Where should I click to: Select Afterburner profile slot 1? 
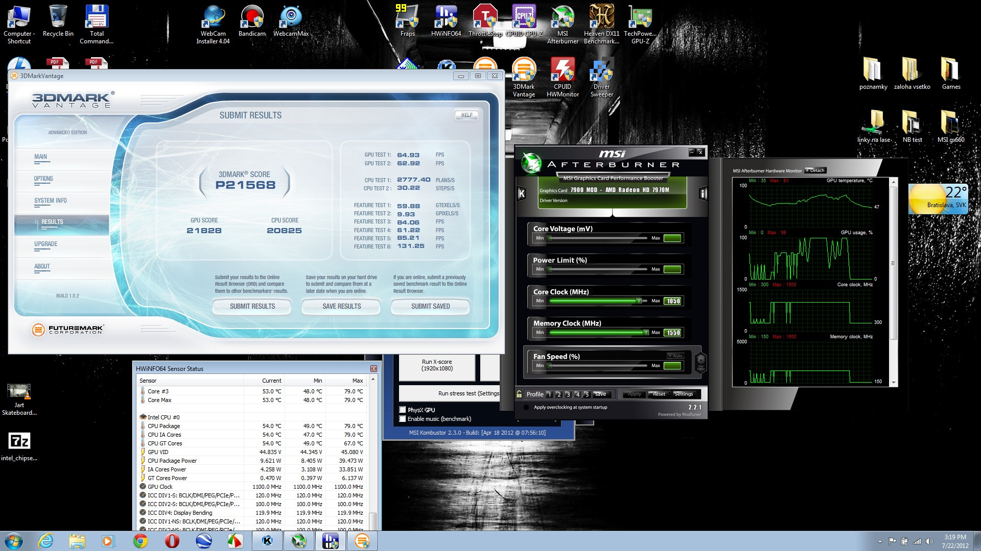tap(549, 394)
